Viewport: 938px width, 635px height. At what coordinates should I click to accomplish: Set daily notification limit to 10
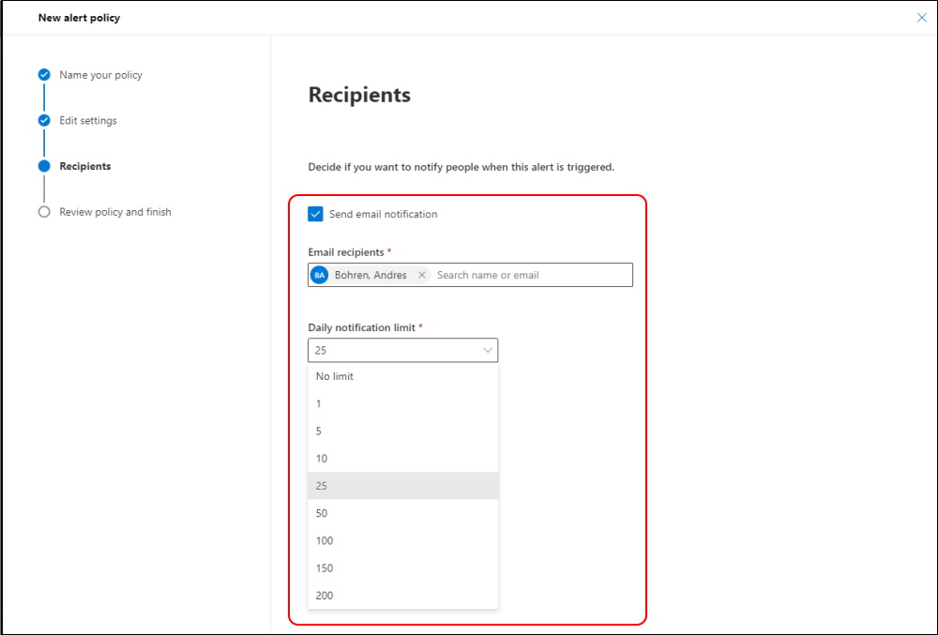pos(402,459)
